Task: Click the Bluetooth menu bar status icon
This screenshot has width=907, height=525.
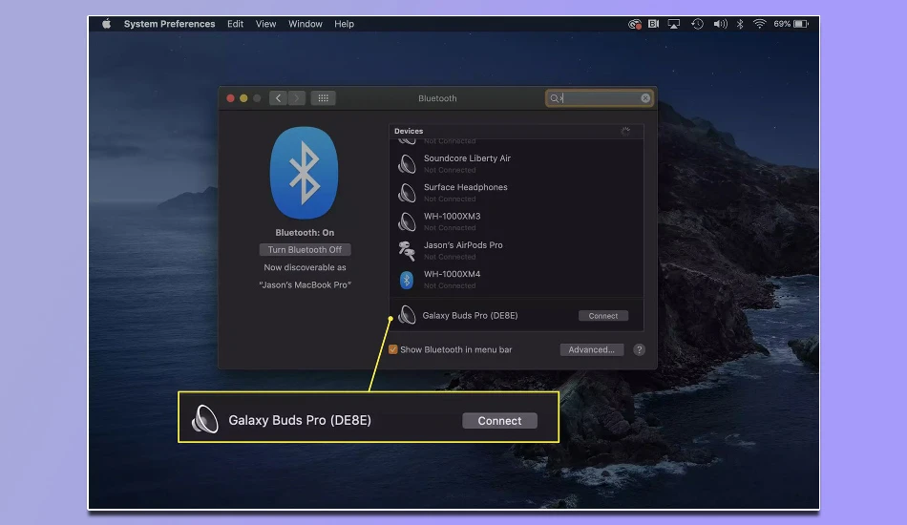Action: (740, 24)
